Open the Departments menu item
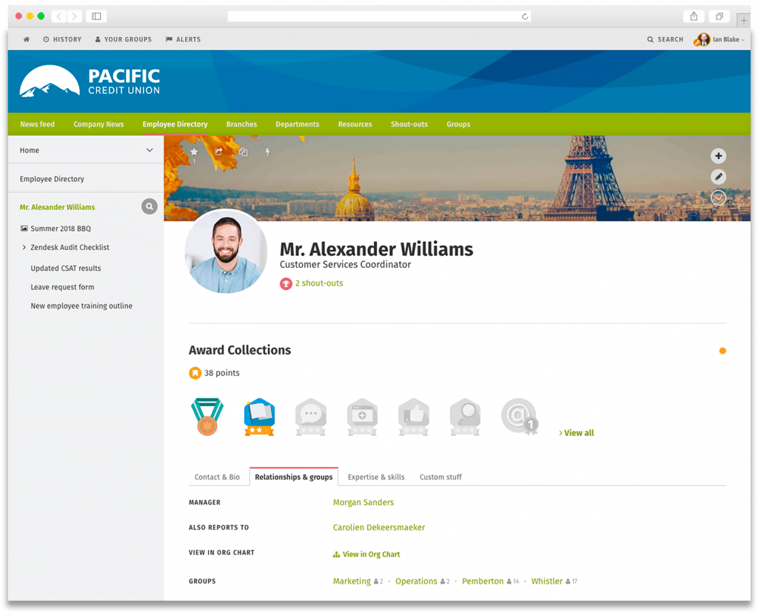Screen dimensions: 758x614 [297, 124]
